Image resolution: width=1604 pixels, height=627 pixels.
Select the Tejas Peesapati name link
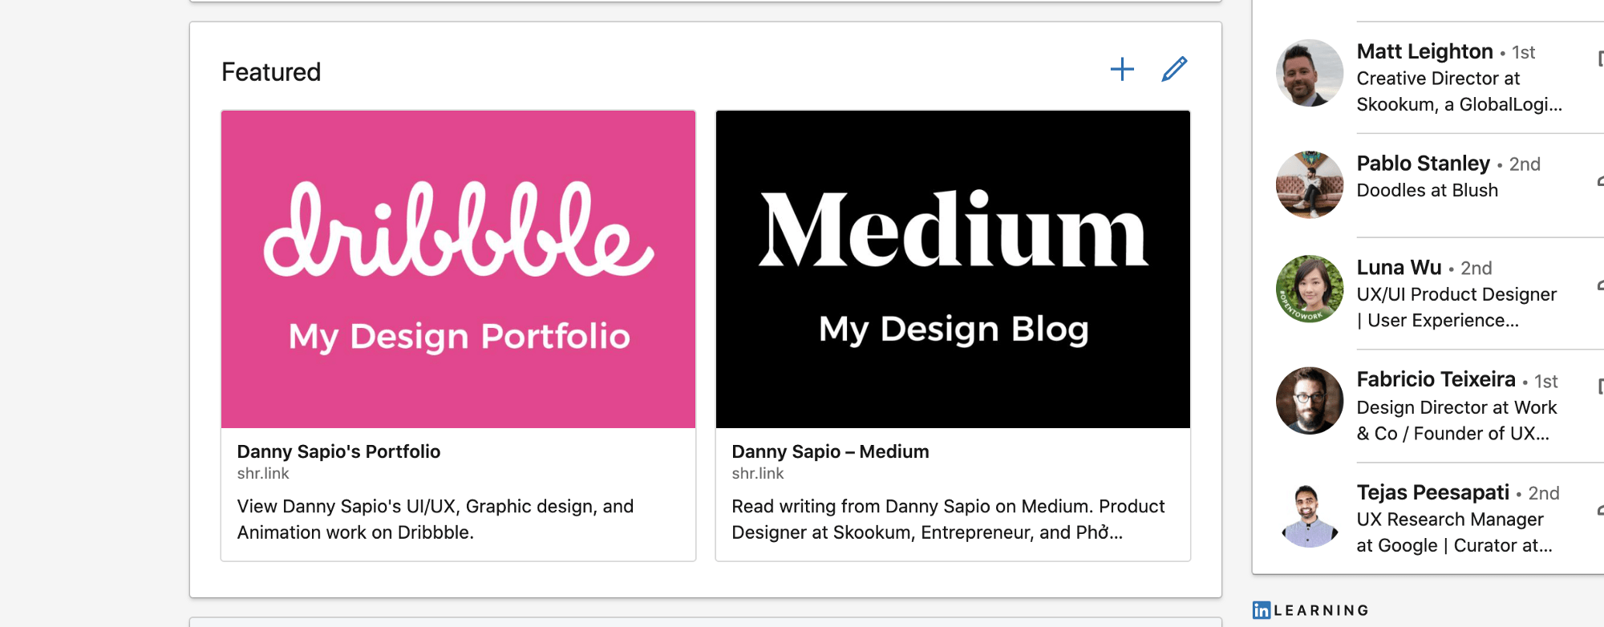tap(1432, 492)
